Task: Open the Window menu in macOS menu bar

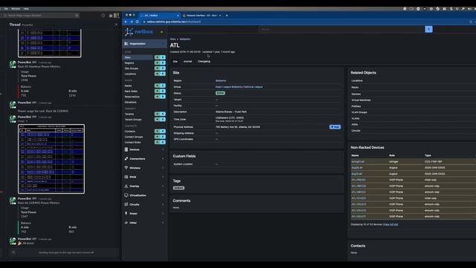Action: 16,9
